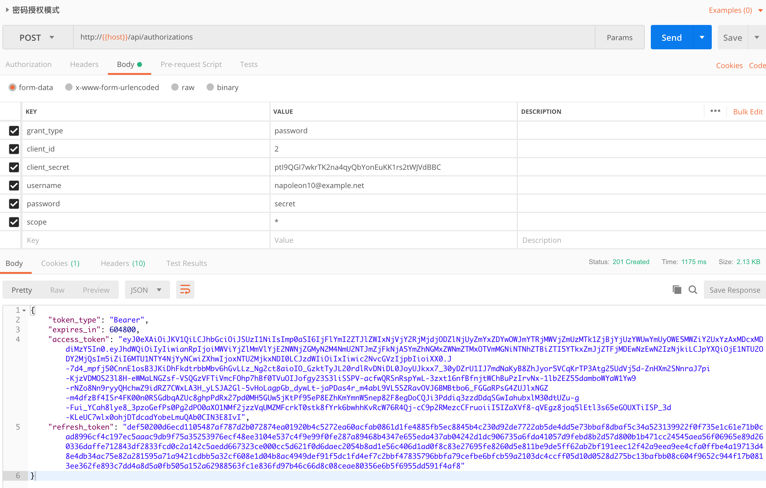Select the raw body radio button

(x=175, y=87)
